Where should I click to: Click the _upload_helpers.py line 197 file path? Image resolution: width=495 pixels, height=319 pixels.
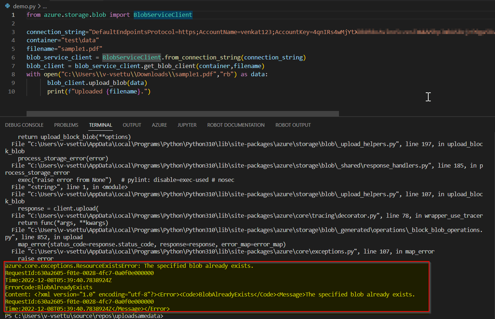(213, 144)
